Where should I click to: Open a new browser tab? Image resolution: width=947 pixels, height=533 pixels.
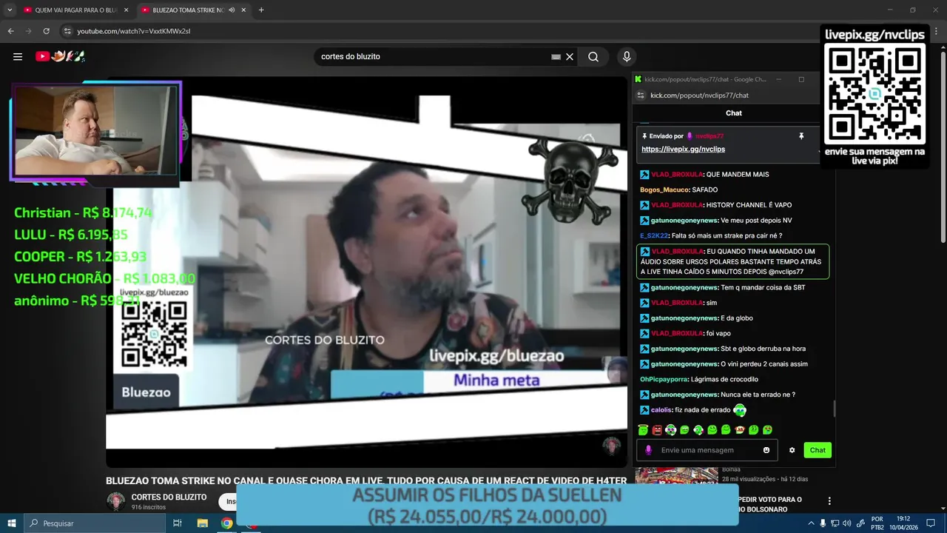[x=261, y=10]
